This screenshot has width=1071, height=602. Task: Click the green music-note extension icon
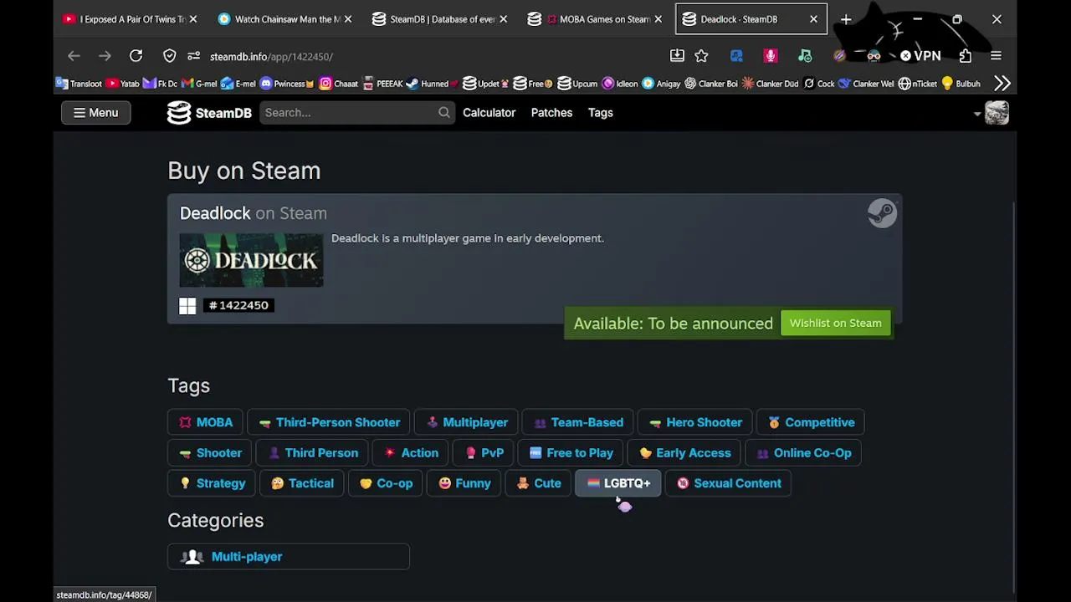(805, 56)
